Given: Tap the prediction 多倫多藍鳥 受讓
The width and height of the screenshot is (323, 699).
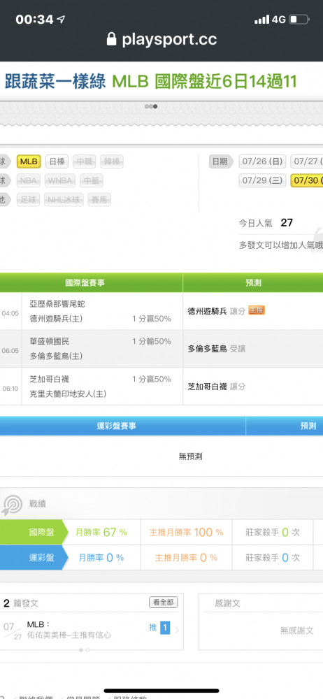Looking at the screenshot, I should [216, 349].
